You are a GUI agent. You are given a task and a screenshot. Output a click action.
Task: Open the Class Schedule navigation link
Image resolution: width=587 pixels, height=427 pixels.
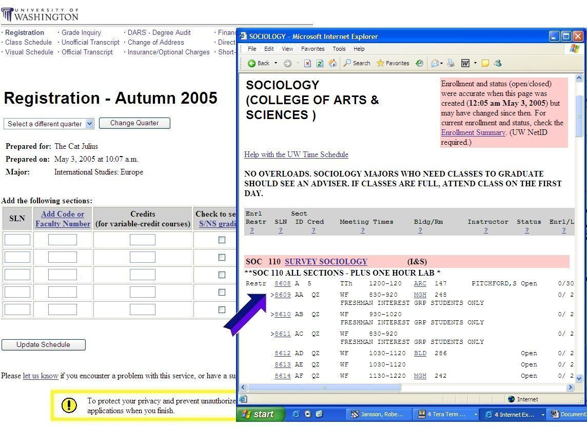coord(28,42)
